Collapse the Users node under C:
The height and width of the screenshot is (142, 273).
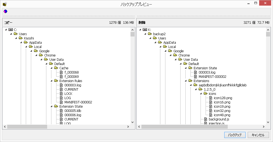click(11, 34)
